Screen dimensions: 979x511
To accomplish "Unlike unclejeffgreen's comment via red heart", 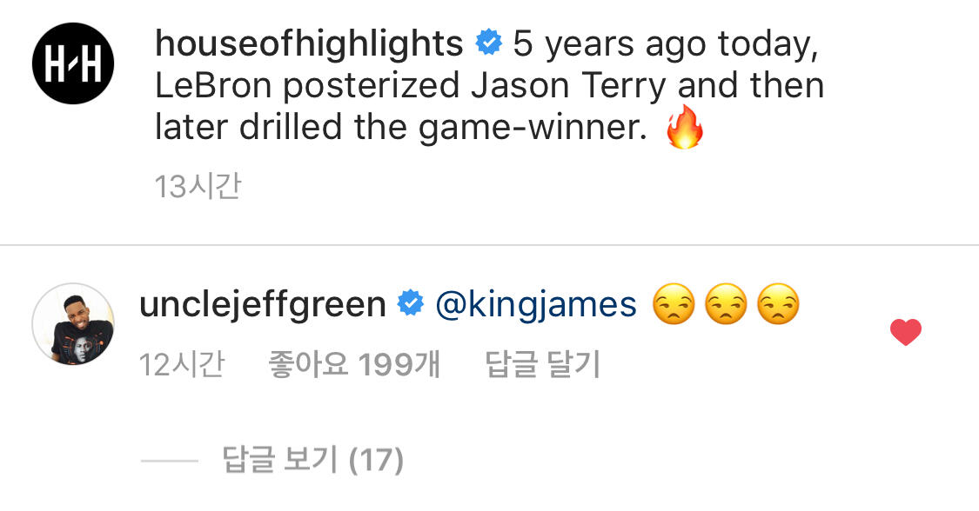I will (x=906, y=332).
